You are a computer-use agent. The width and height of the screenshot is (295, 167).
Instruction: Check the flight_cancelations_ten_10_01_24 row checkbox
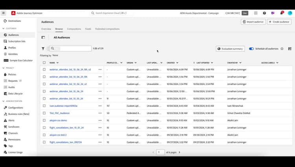[x=44, y=128]
